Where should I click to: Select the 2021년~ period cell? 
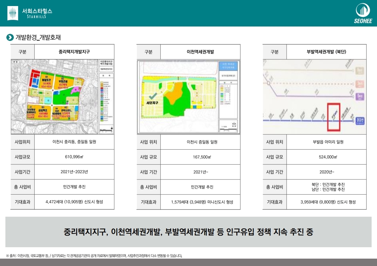click(200, 172)
